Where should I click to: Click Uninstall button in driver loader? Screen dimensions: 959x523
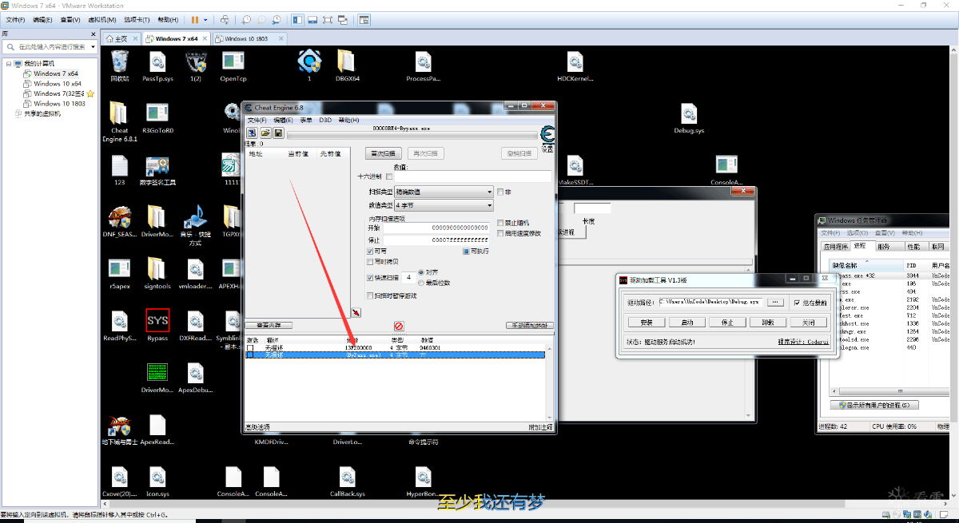768,323
